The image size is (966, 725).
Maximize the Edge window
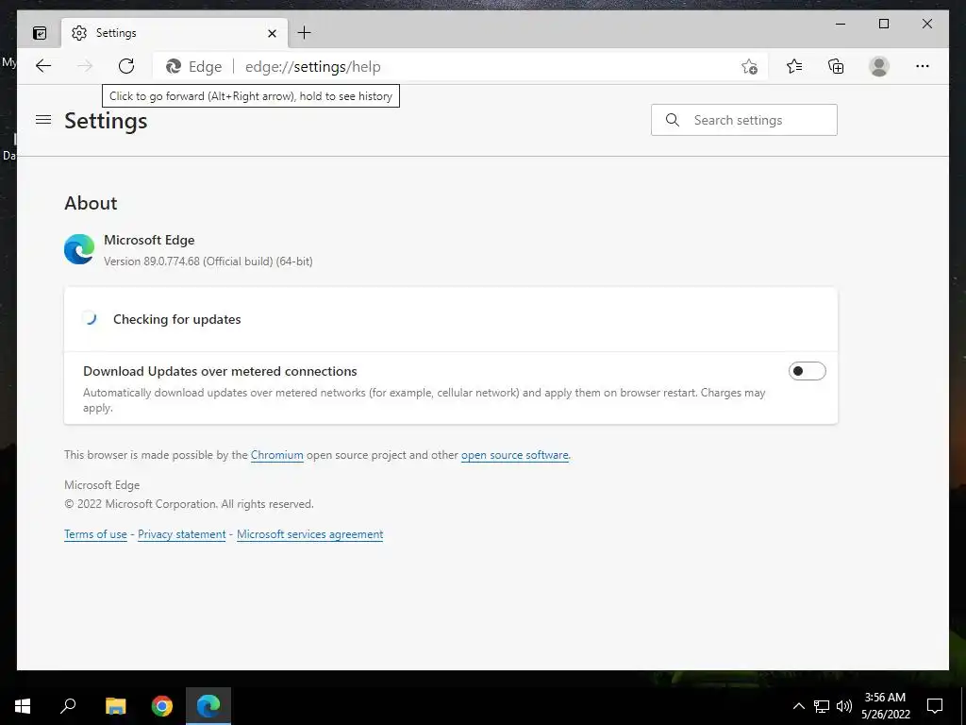[883, 24]
